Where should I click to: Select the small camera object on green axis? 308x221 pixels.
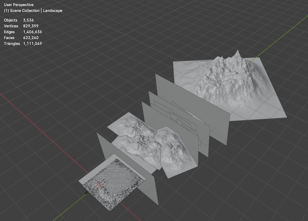click(87, 193)
